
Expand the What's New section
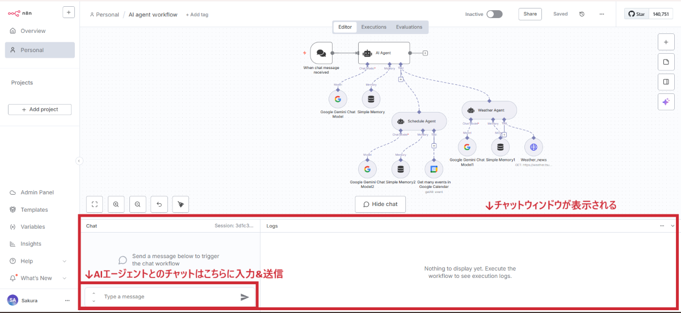coord(64,278)
